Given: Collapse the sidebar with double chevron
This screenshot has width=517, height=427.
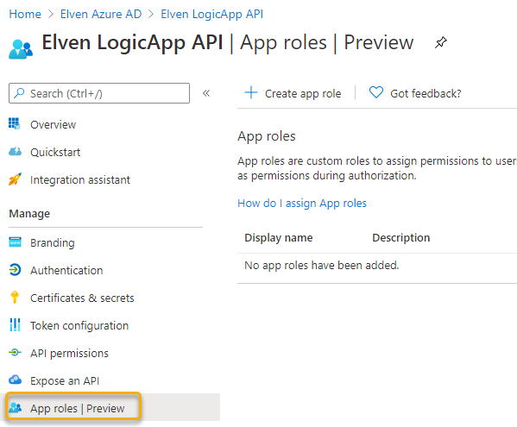Looking at the screenshot, I should click(x=206, y=93).
